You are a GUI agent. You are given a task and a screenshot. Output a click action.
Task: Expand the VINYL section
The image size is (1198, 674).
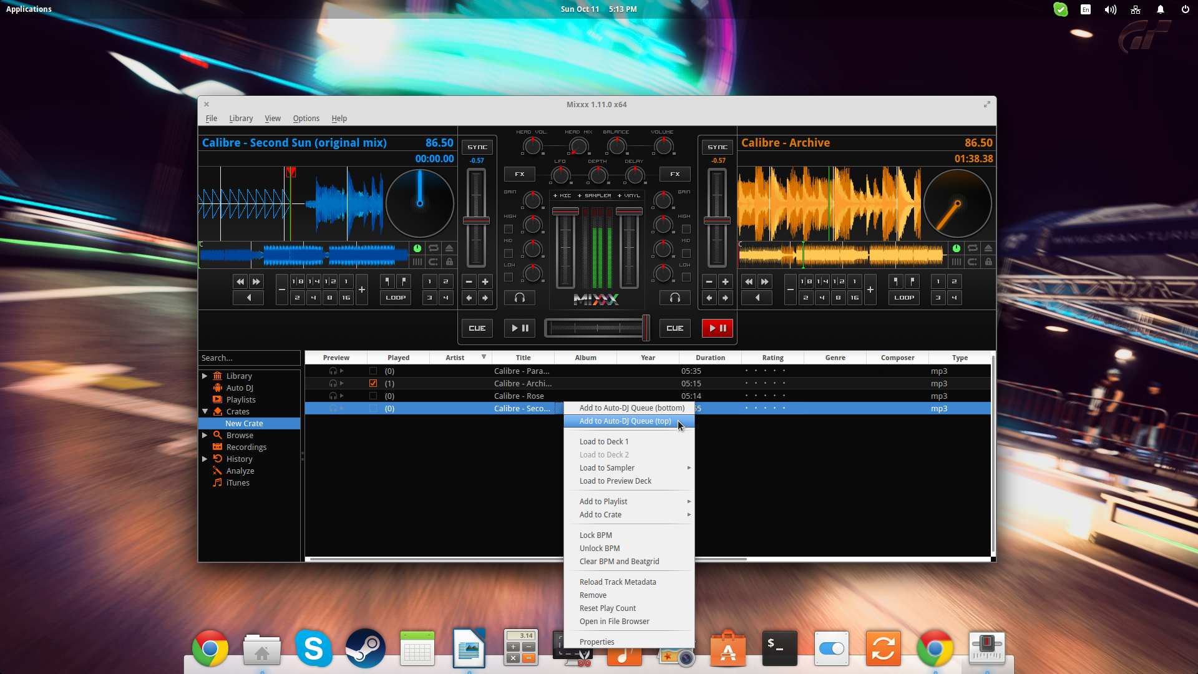(628, 196)
